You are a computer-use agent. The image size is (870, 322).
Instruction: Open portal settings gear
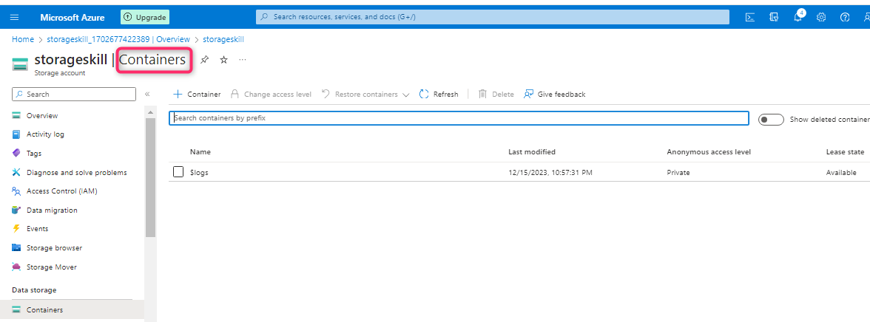[821, 17]
